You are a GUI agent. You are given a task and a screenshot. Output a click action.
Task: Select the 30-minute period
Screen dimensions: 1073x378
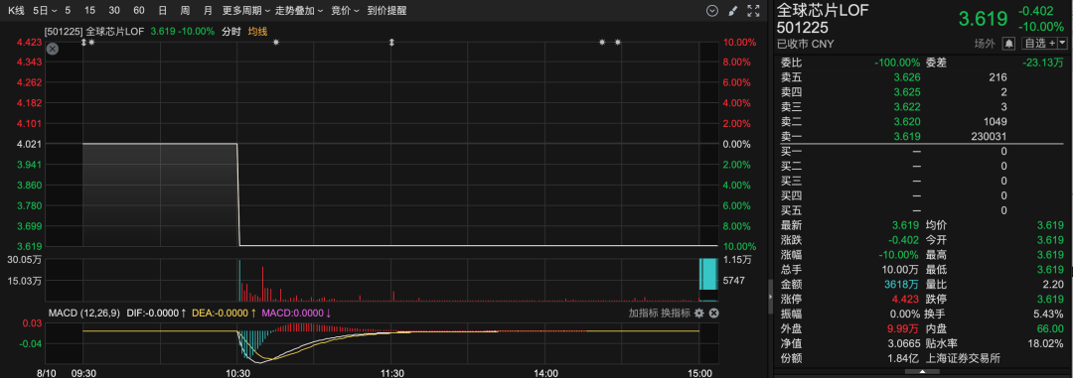[114, 10]
